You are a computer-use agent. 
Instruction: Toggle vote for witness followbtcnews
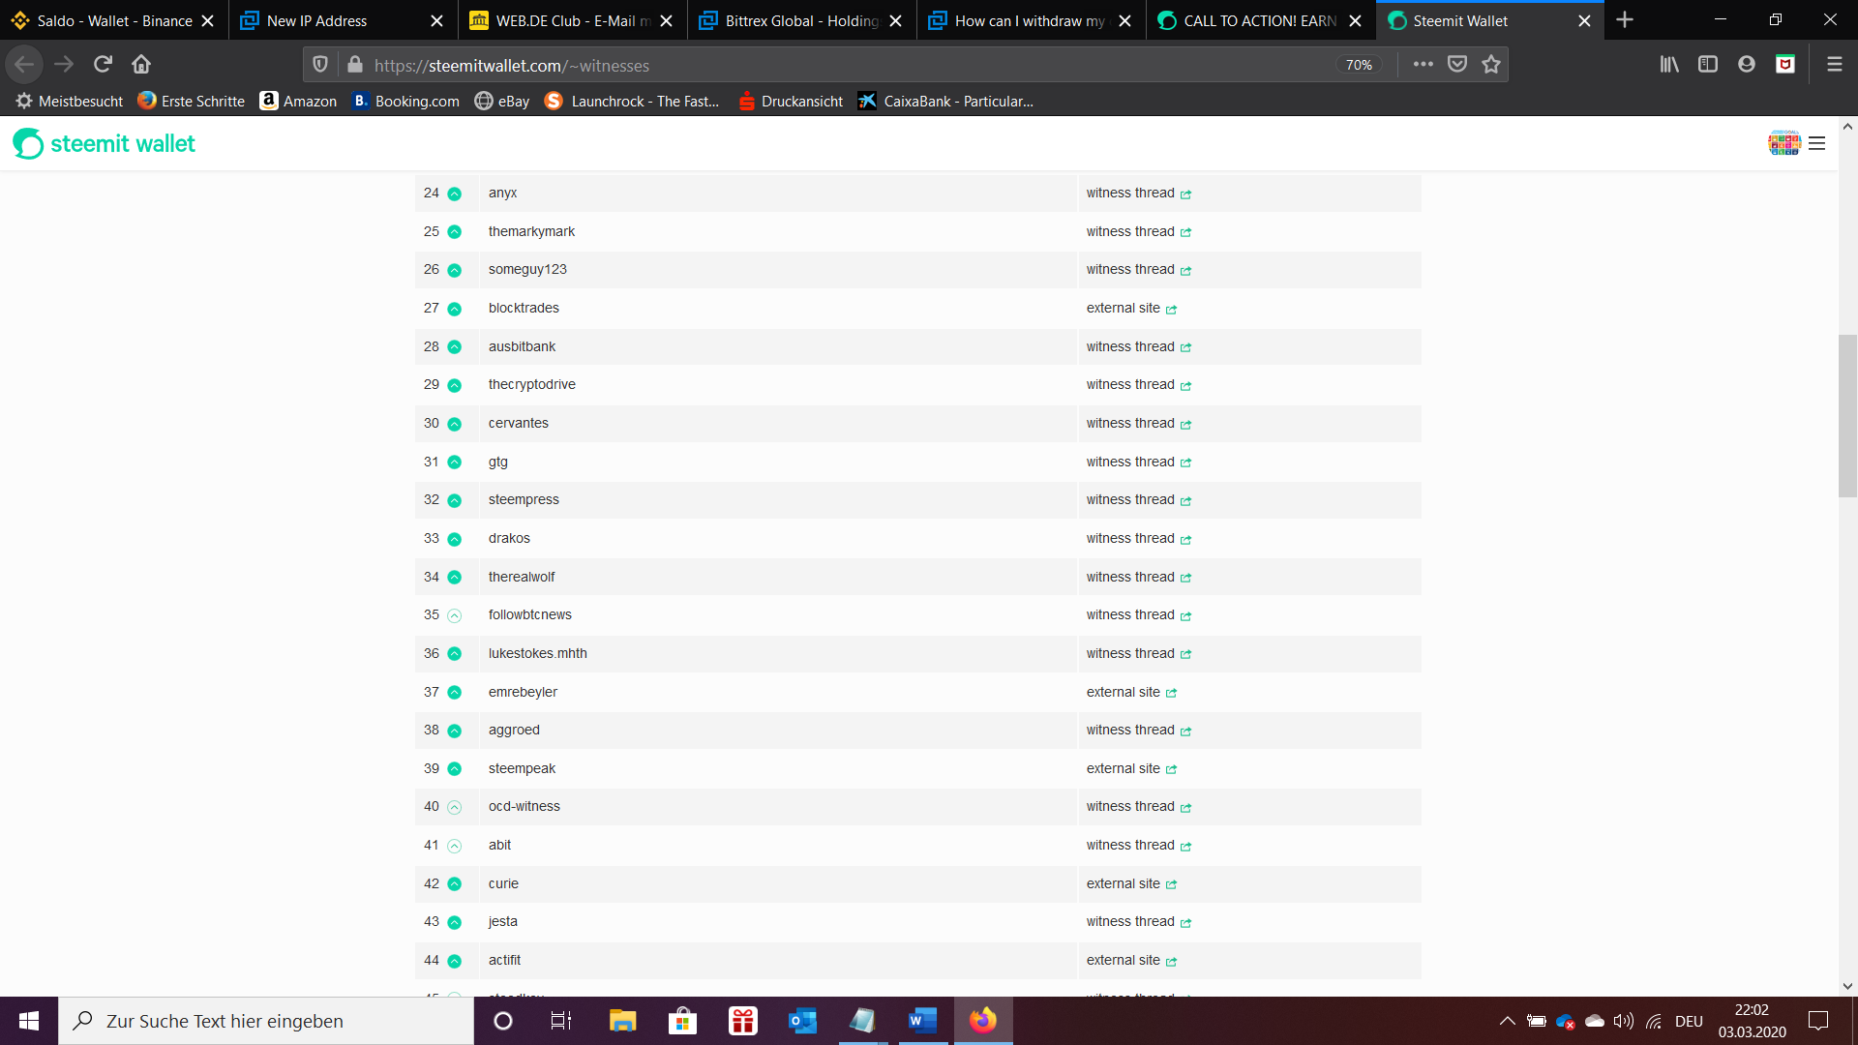(454, 615)
